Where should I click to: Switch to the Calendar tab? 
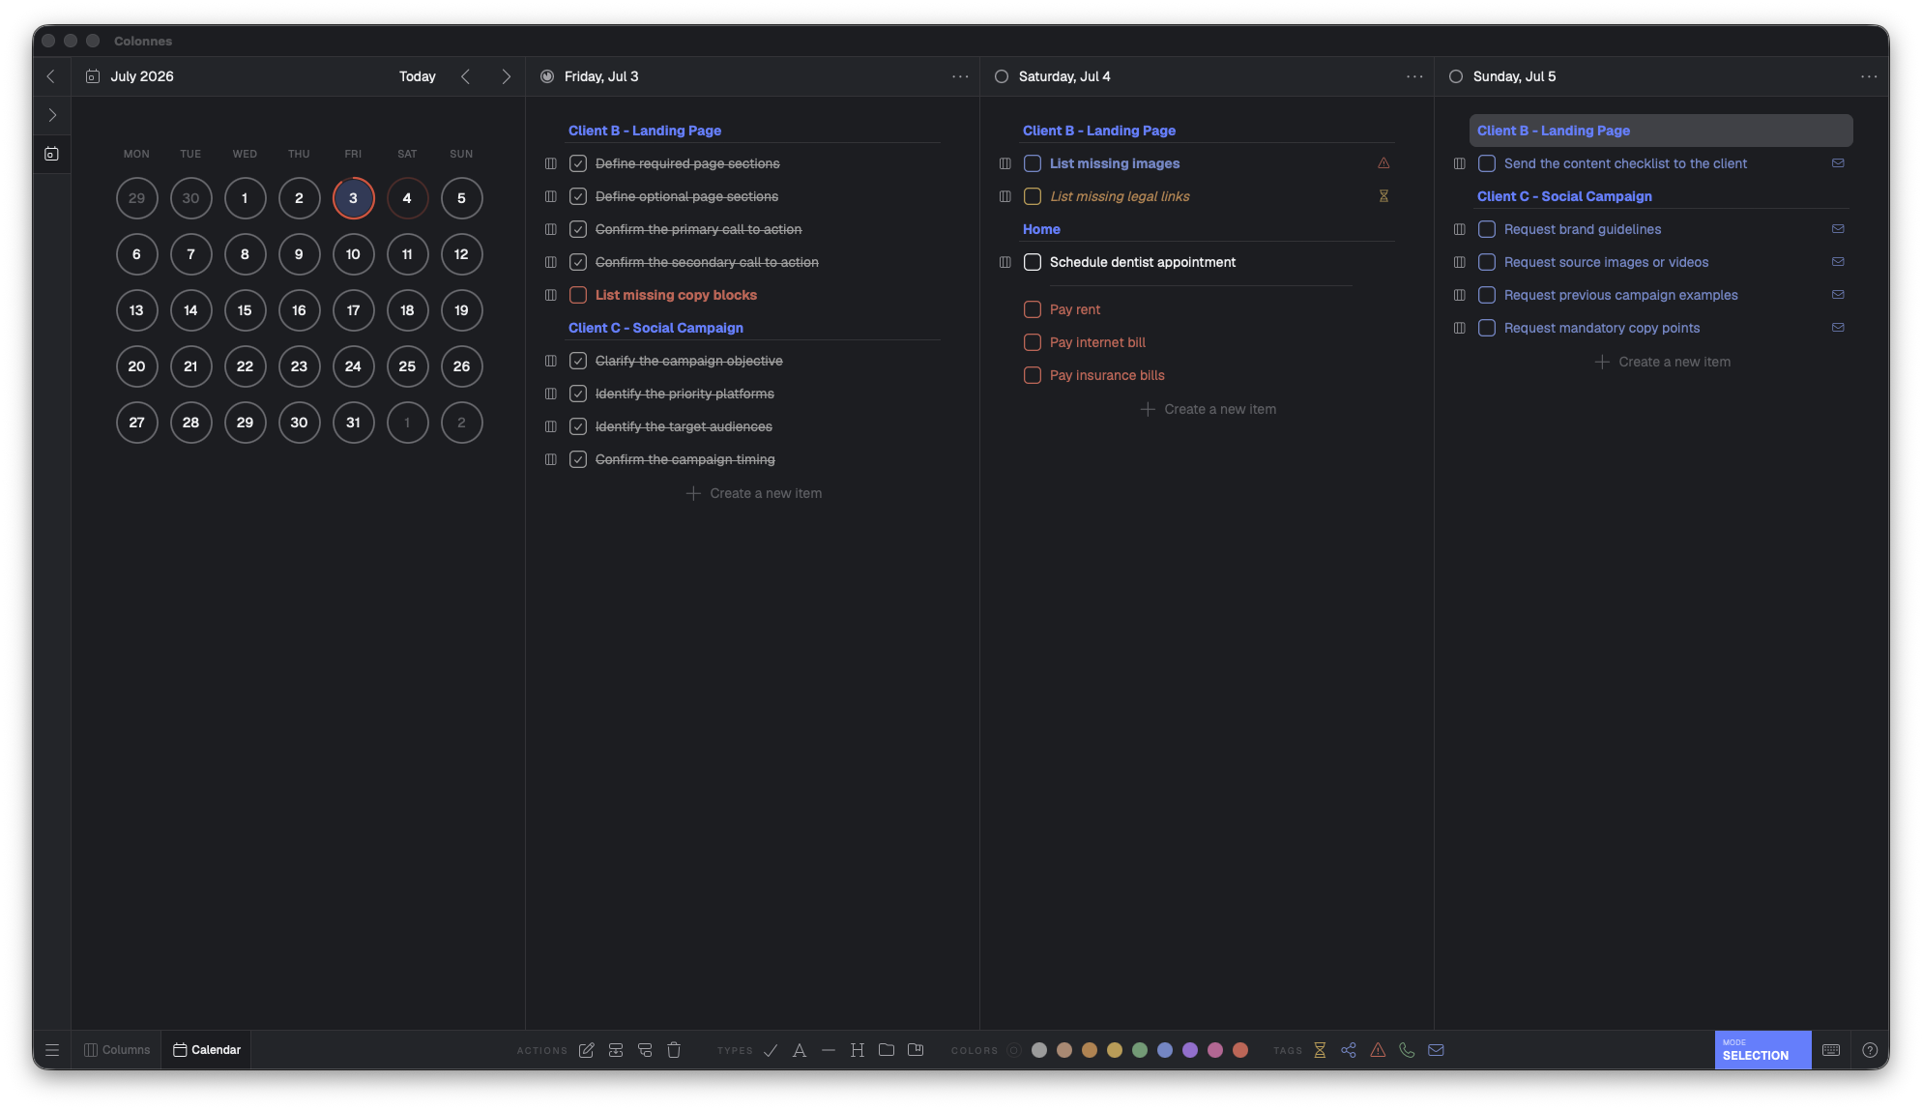(x=206, y=1050)
